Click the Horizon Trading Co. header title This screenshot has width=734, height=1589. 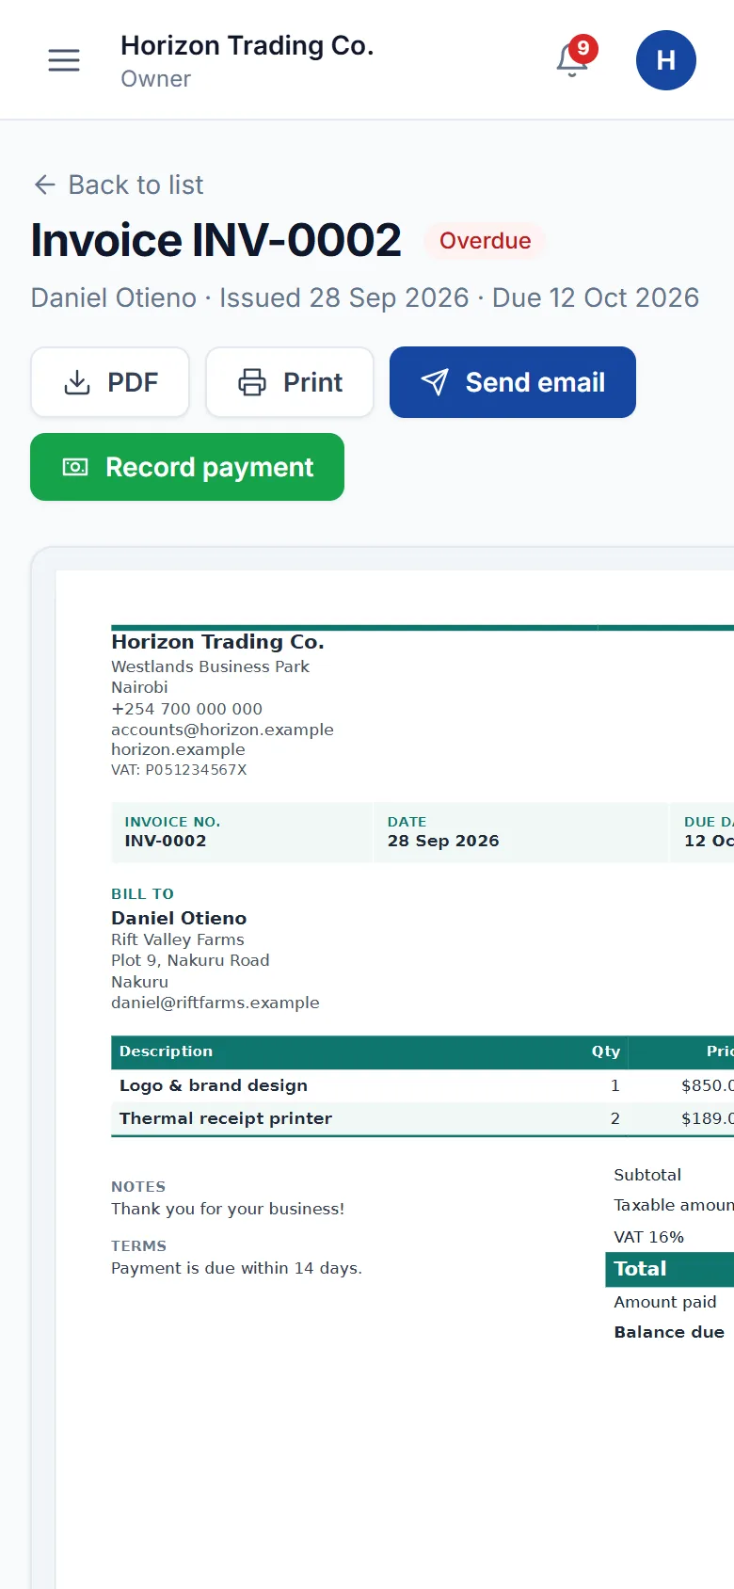tap(247, 45)
